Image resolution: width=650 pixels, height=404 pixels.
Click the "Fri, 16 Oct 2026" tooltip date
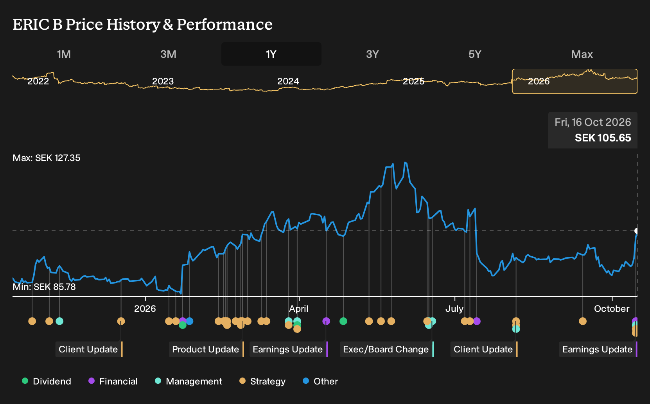click(593, 122)
